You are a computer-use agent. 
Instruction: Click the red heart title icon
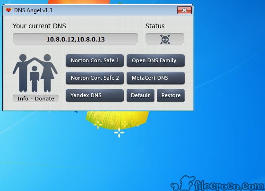click(x=9, y=10)
